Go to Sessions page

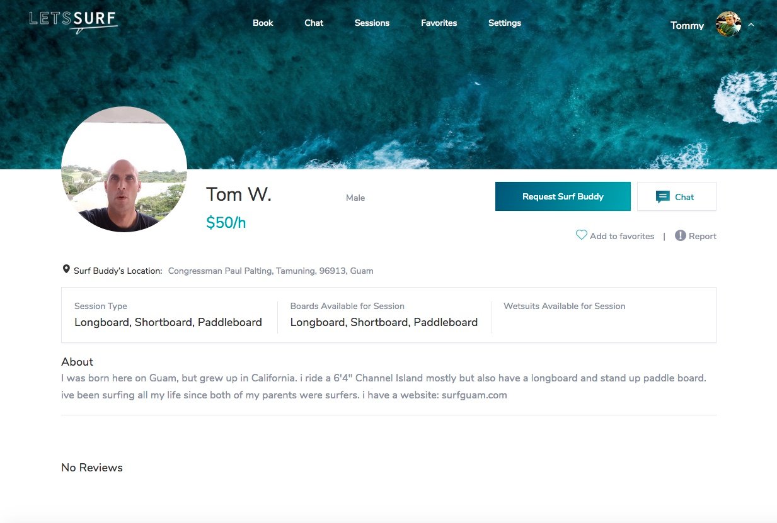pos(372,23)
